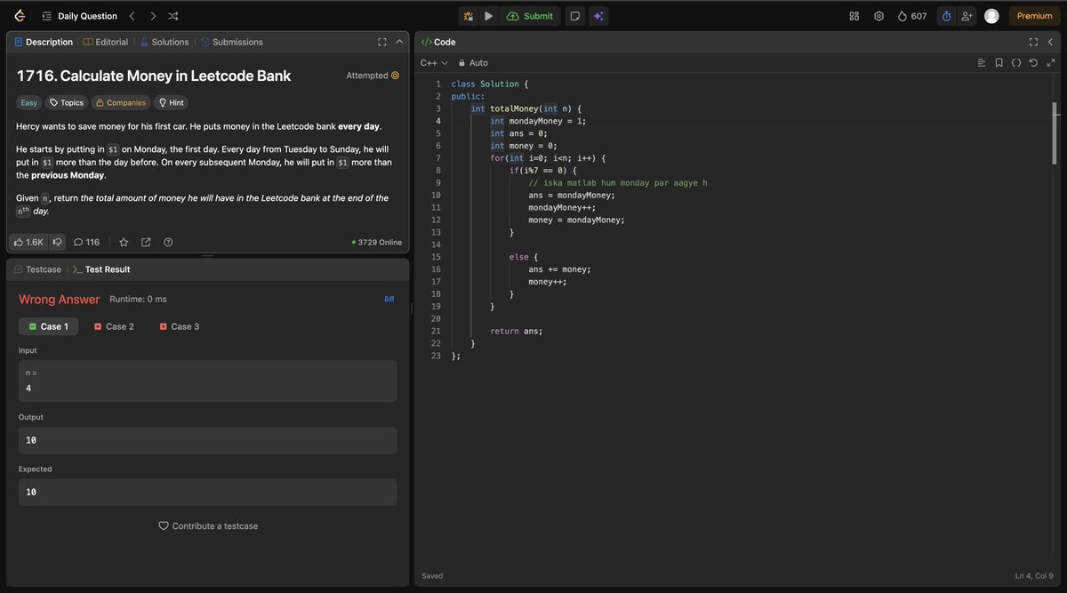Switch to the Editorial tab
This screenshot has width=1067, height=593.
(106, 42)
